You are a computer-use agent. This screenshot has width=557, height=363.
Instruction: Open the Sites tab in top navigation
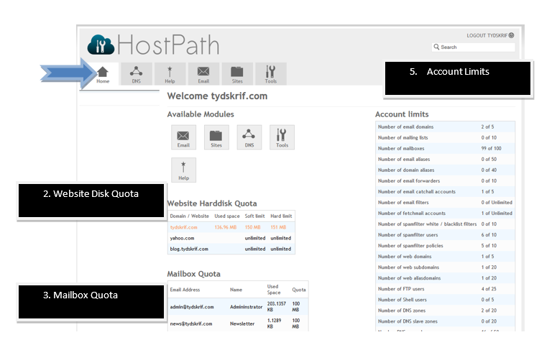point(237,74)
